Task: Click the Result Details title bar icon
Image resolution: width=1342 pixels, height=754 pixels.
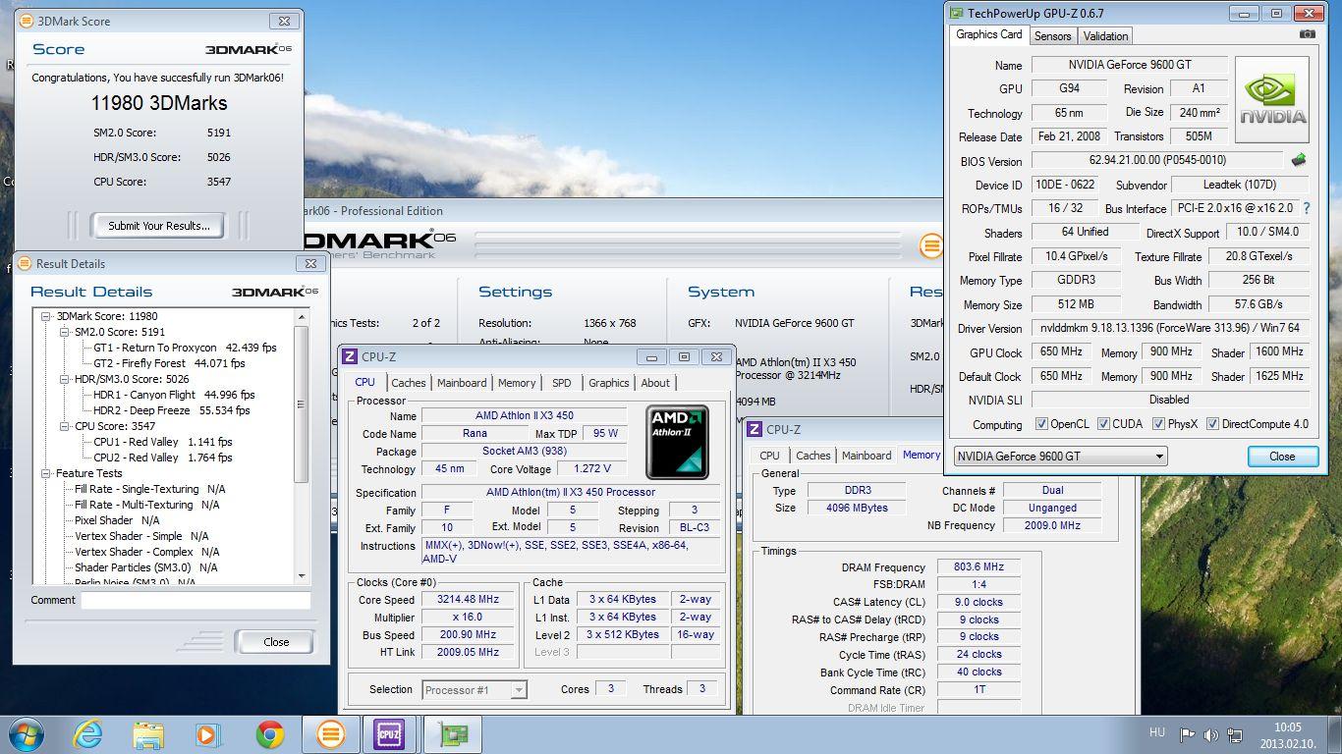Action: coord(25,263)
